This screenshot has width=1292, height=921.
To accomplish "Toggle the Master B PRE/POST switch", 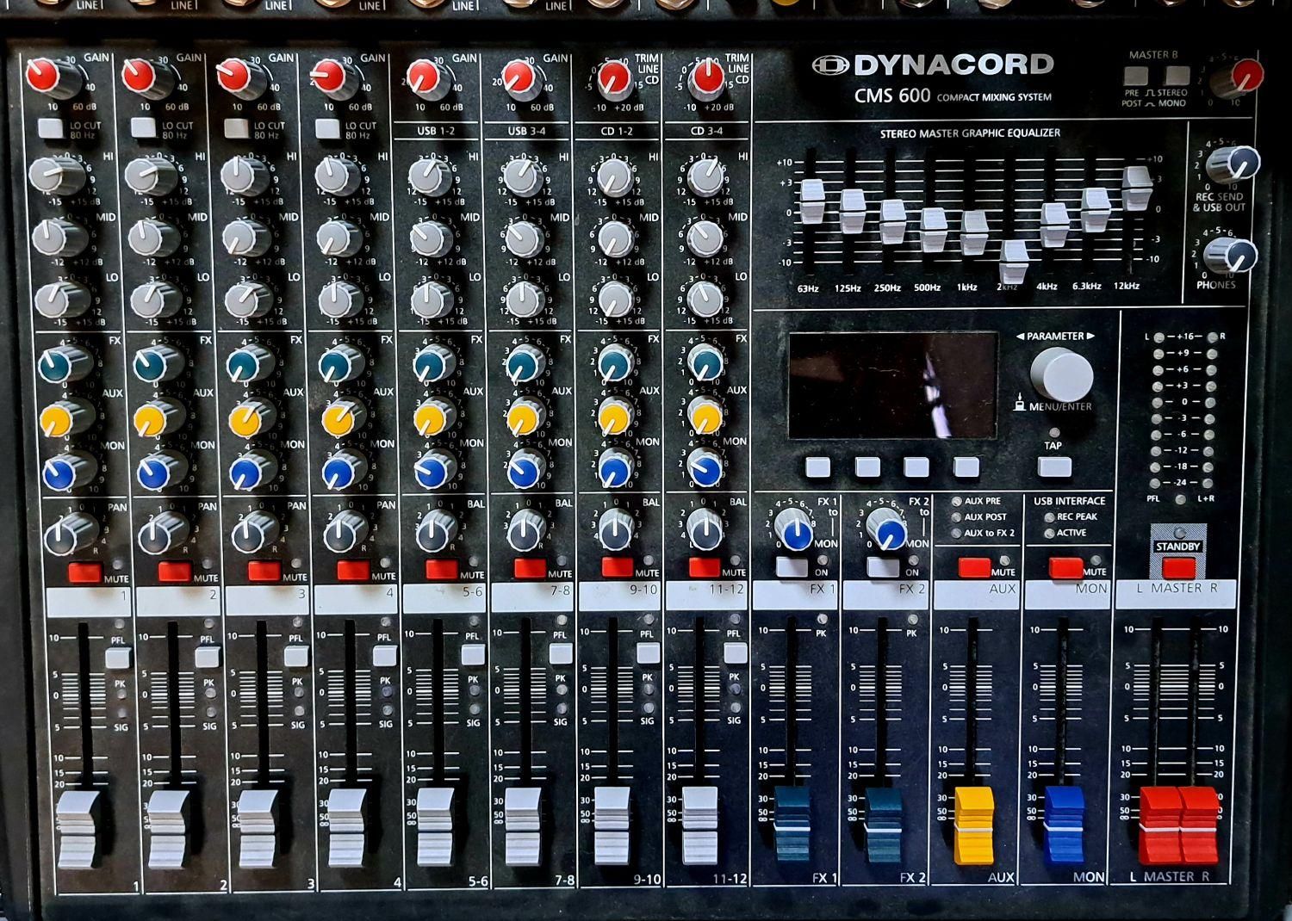I will tap(1136, 76).
